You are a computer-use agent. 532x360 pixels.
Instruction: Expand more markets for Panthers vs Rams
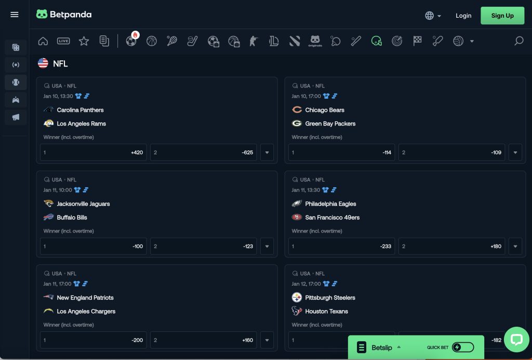click(x=267, y=152)
